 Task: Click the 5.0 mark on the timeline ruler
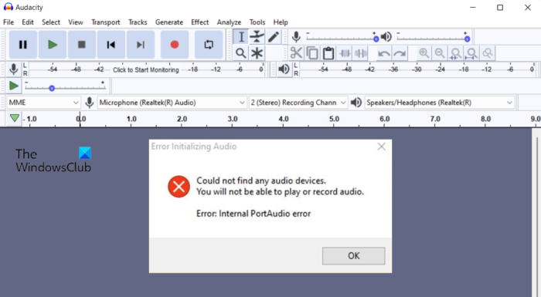334,119
